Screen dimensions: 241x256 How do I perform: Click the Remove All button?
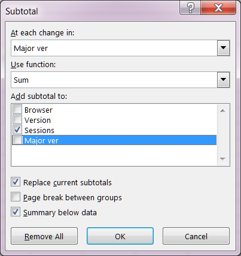44,236
